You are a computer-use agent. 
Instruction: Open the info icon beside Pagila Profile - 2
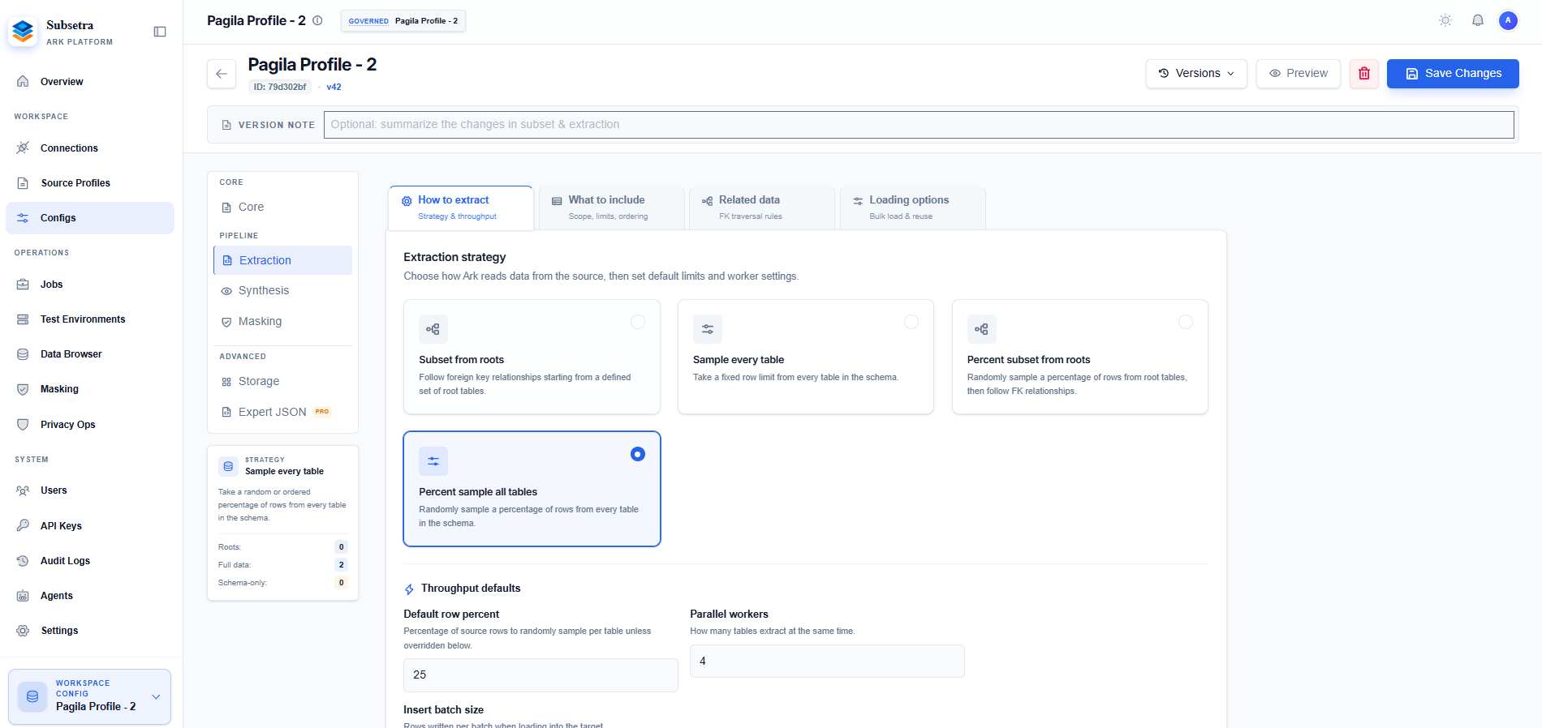pos(317,20)
